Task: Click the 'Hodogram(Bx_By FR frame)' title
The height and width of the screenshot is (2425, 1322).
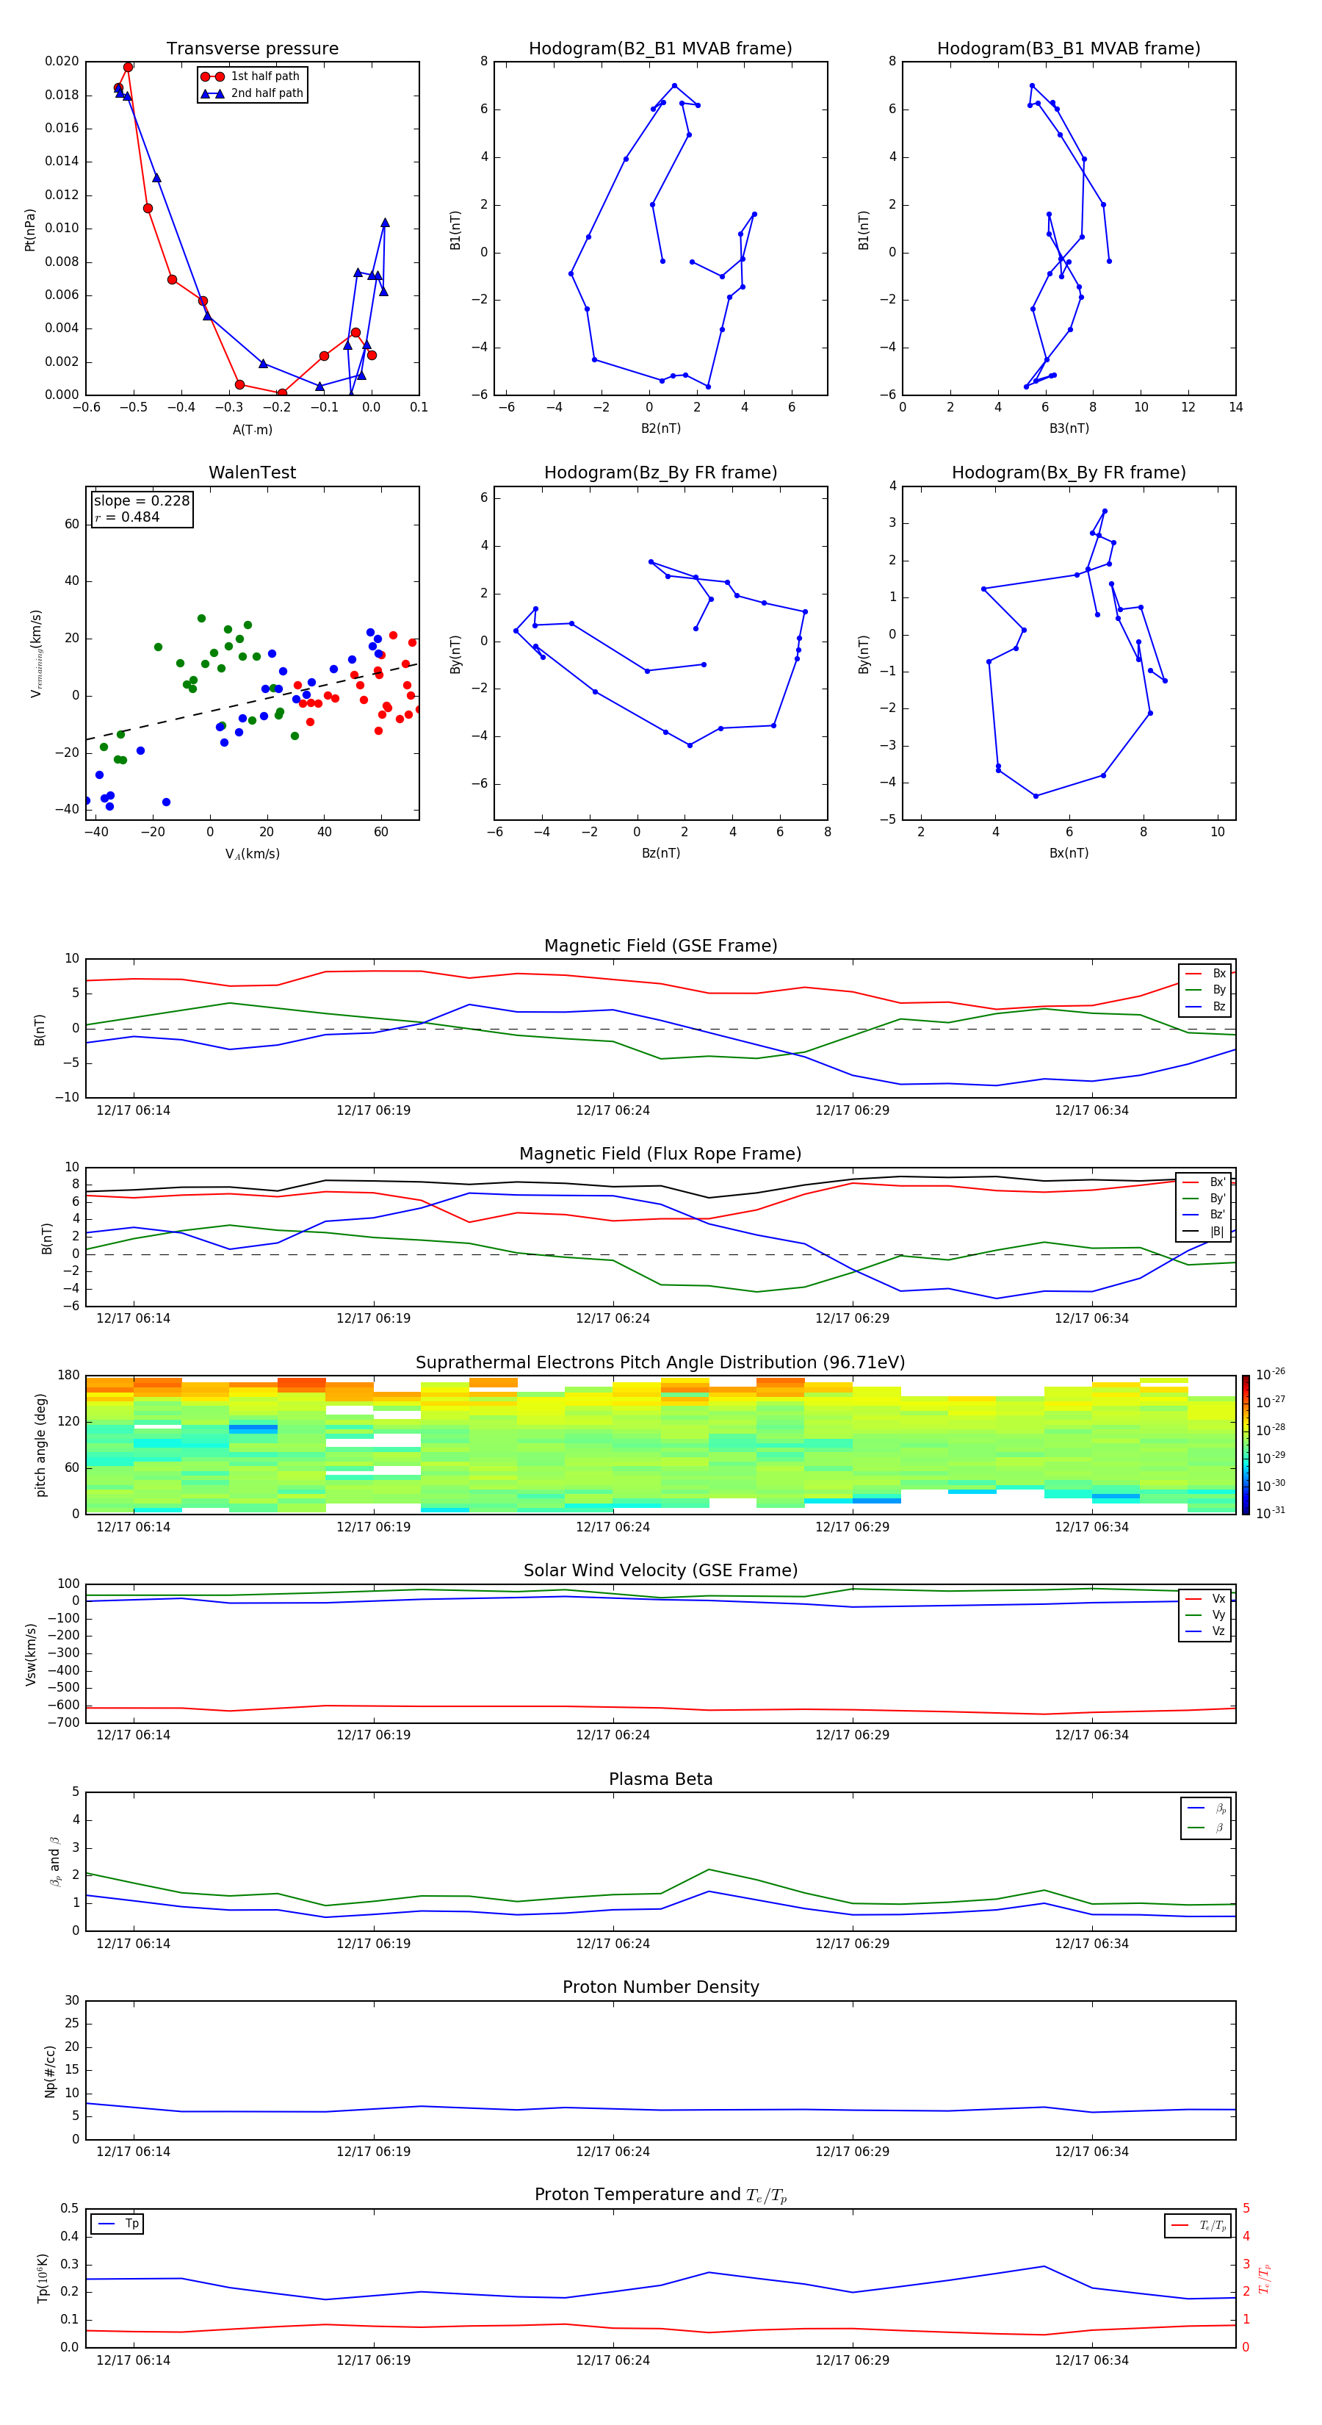Action: tap(1069, 473)
